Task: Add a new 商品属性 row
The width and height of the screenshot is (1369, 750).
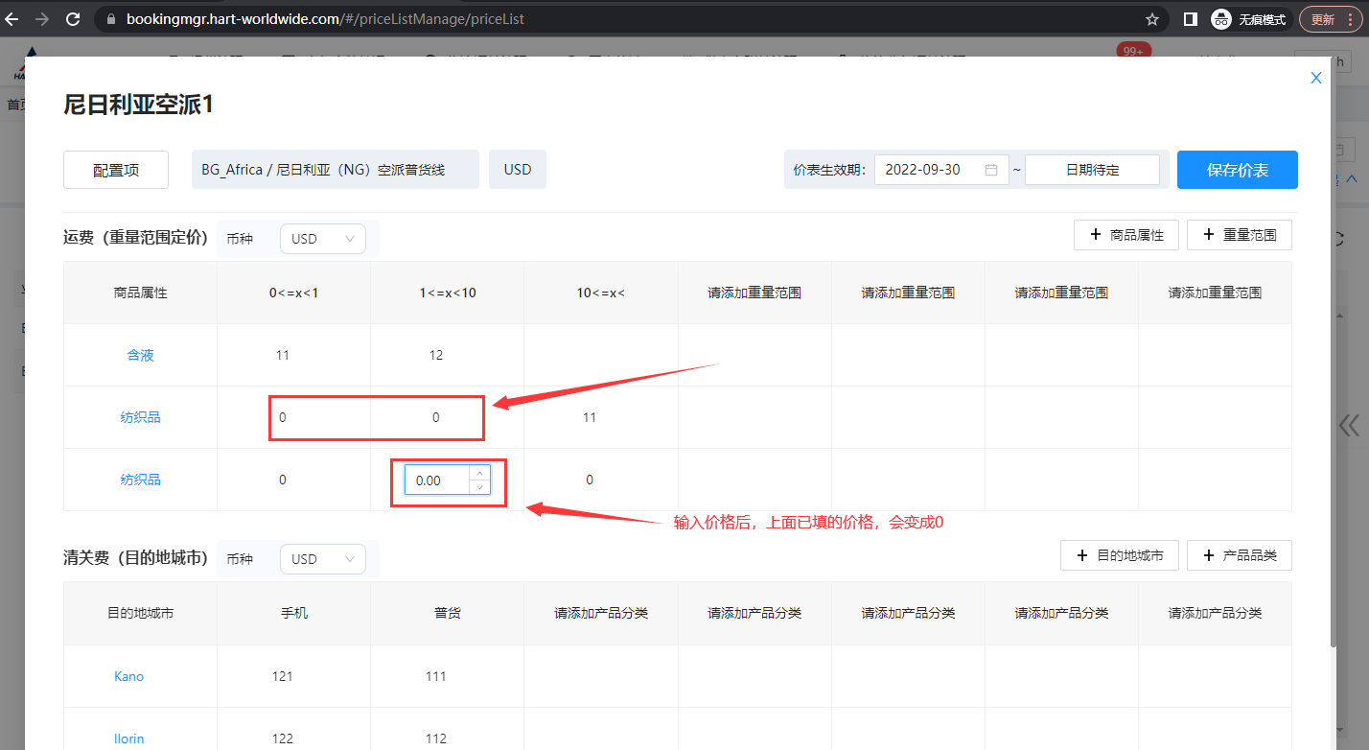Action: pos(1126,235)
